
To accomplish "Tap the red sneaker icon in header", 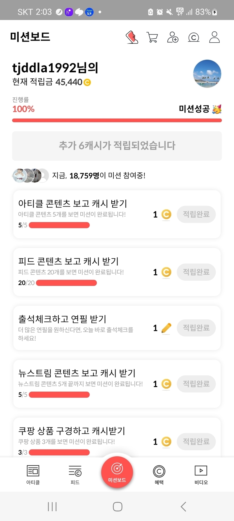I will (132, 37).
